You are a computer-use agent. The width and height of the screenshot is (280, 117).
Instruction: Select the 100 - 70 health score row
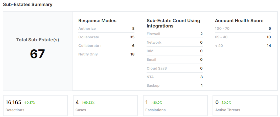[243, 28]
